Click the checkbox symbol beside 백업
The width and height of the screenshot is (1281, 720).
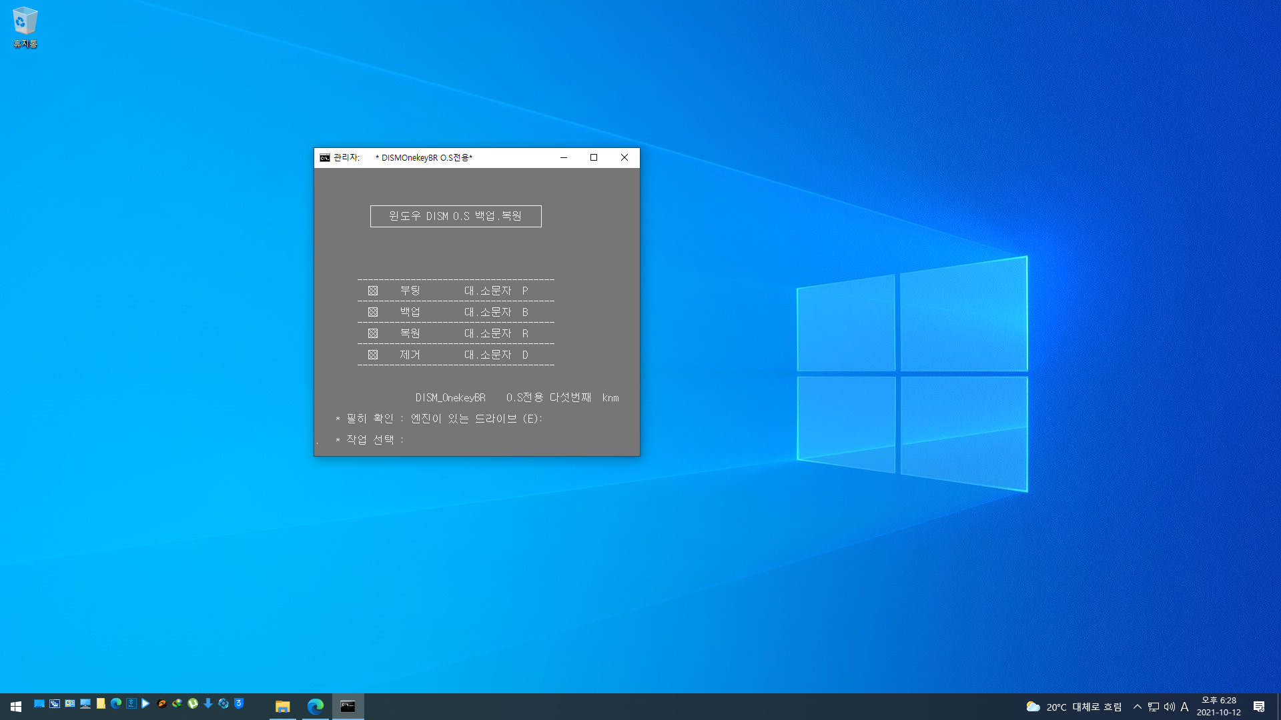point(373,312)
